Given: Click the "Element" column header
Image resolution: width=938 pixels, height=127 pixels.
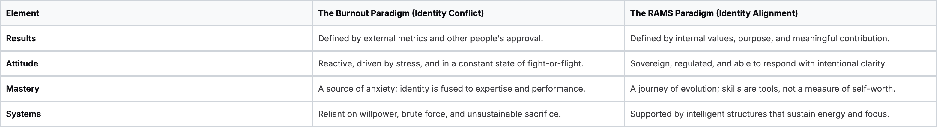Looking at the screenshot, I should pos(22,13).
